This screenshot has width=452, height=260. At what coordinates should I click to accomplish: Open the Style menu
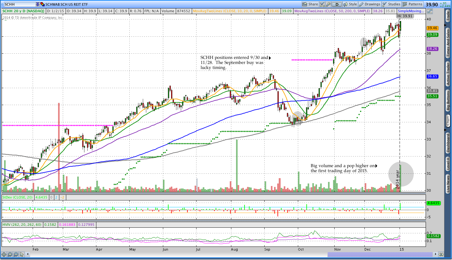(350, 4)
